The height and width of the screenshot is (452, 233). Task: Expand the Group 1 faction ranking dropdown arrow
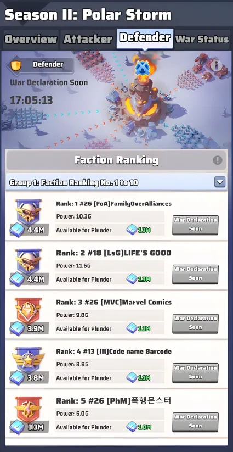[220, 182]
